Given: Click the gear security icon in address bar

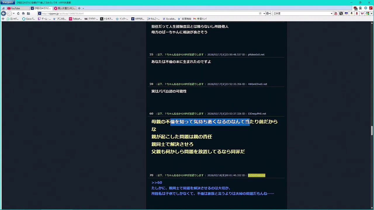Looking at the screenshot, I should [267, 13].
